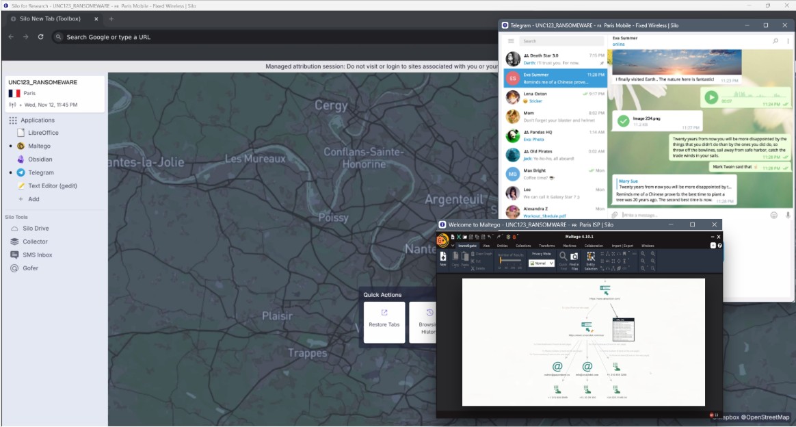Viewport: 796px width, 427px height.
Task: Switch to the Transforms ribbon tab in Maltego
Action: 546,244
